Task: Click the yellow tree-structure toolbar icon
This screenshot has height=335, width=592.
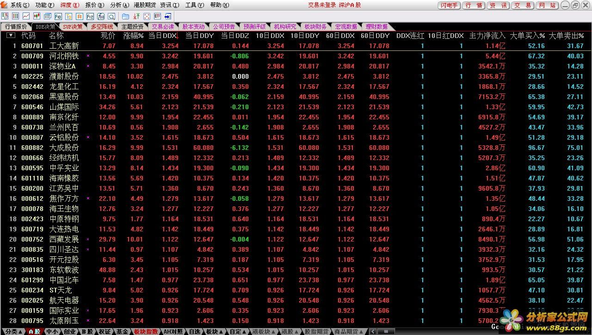Action: pos(69,16)
